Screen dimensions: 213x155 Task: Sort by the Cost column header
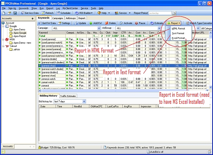[x=138, y=33]
